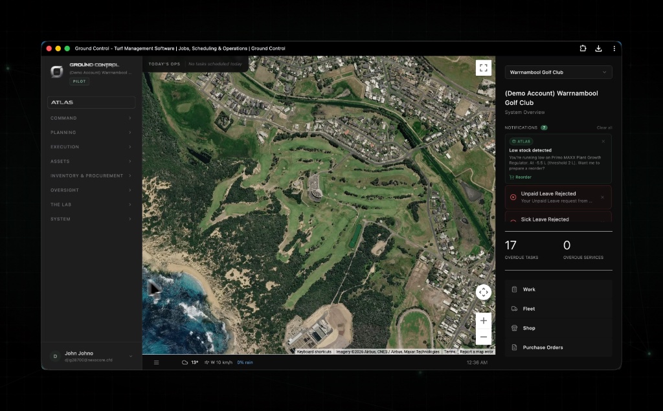The height and width of the screenshot is (411, 663).
Task: Click the download icon in title bar
Action: tap(598, 49)
